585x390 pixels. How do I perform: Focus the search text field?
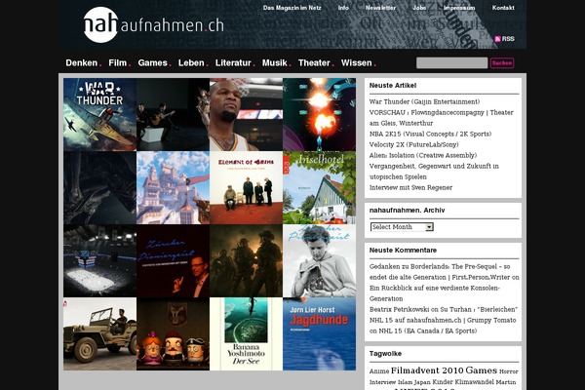click(451, 62)
